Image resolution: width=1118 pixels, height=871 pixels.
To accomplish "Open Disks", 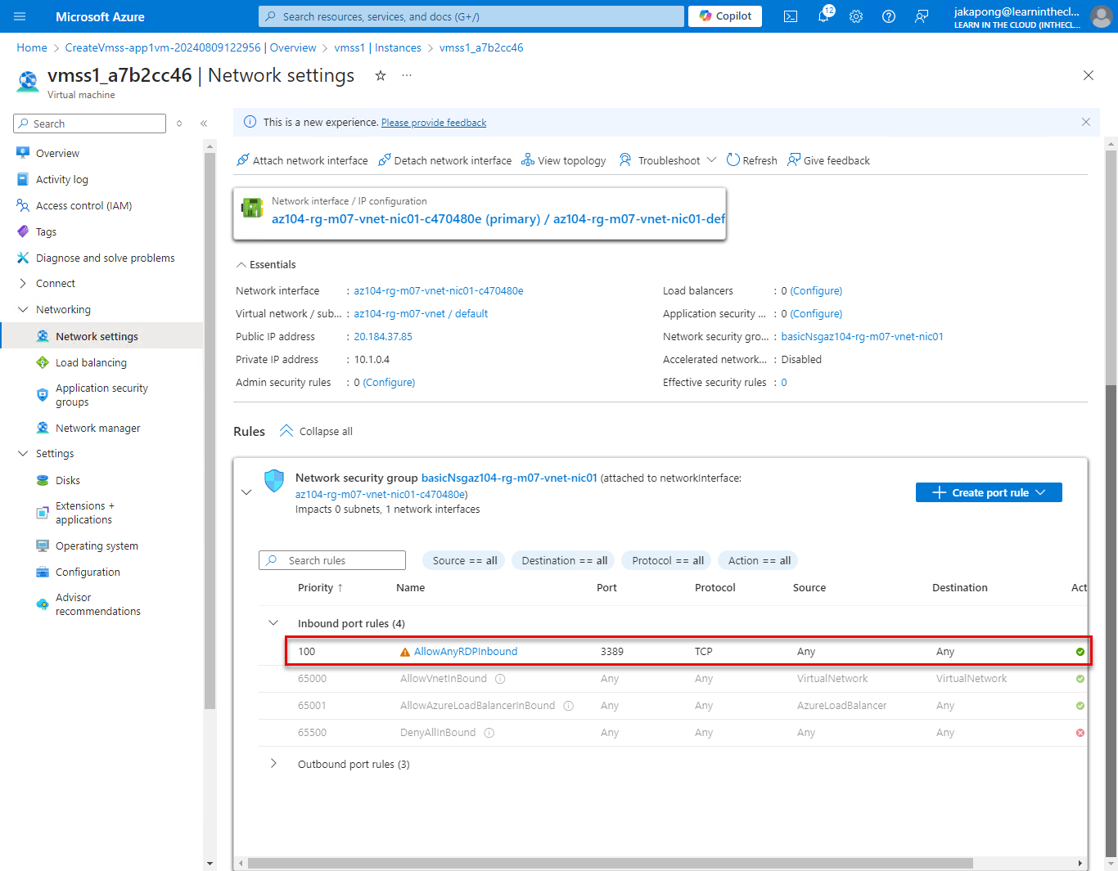I will (x=68, y=480).
